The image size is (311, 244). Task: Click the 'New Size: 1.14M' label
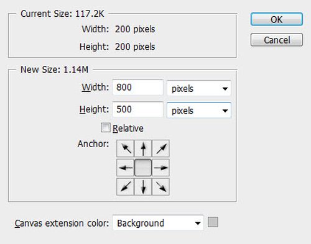click(x=55, y=70)
